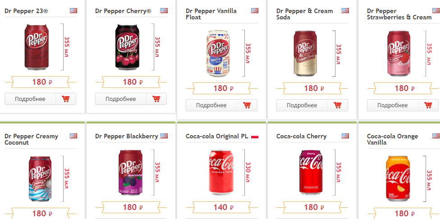Click the US flag beside Dr Pepper 23
The image size is (440, 219).
pos(73,10)
